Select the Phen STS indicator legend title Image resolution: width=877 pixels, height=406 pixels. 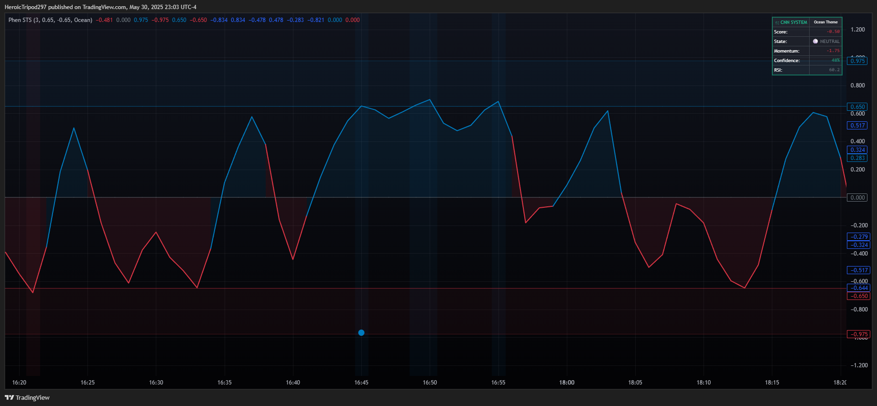coord(50,20)
